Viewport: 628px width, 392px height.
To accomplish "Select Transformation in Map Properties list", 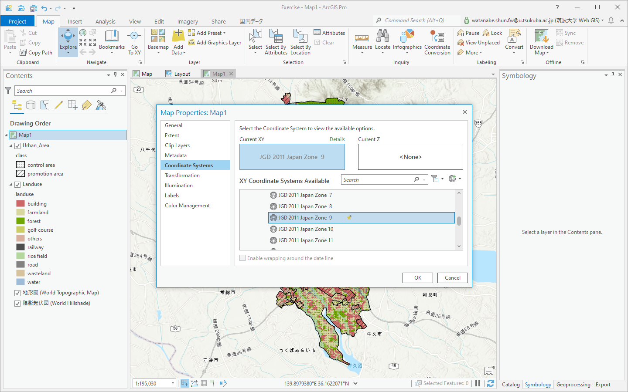I will 195,176.
